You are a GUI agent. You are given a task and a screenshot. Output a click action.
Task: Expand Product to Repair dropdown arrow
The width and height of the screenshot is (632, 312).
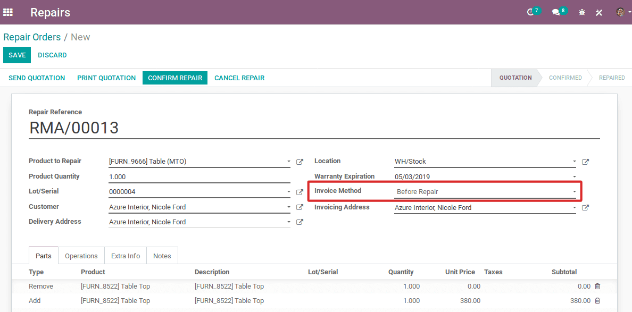coord(288,162)
